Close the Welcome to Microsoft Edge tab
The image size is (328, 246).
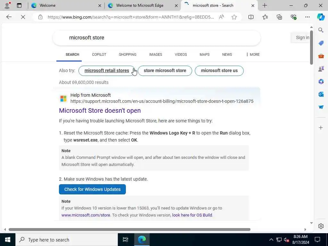click(176, 6)
